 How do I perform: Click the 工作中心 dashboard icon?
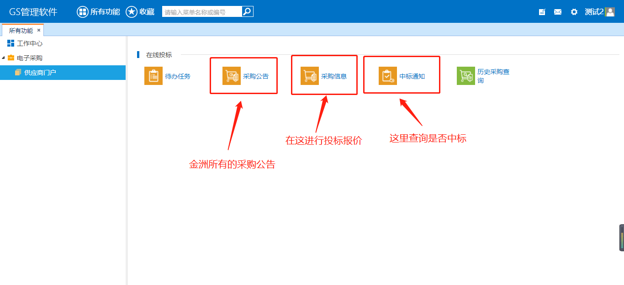coord(11,43)
